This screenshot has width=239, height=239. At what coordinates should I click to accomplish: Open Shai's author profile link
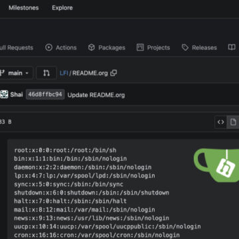click(17, 95)
